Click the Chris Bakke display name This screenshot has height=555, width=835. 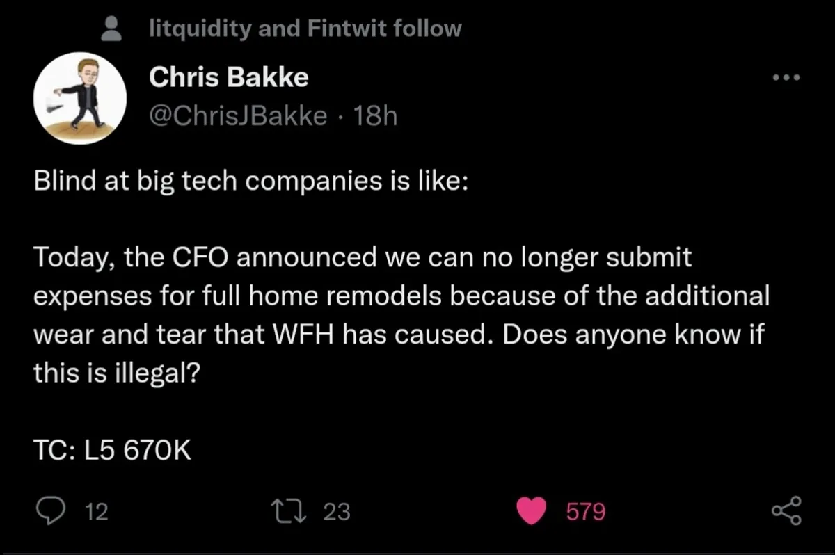tap(229, 77)
